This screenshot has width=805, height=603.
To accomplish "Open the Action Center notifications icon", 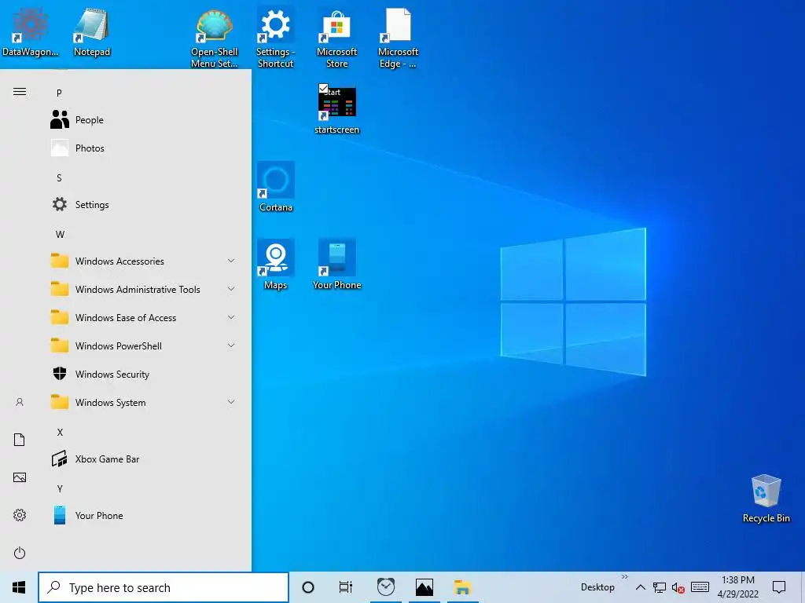I will pos(779,587).
